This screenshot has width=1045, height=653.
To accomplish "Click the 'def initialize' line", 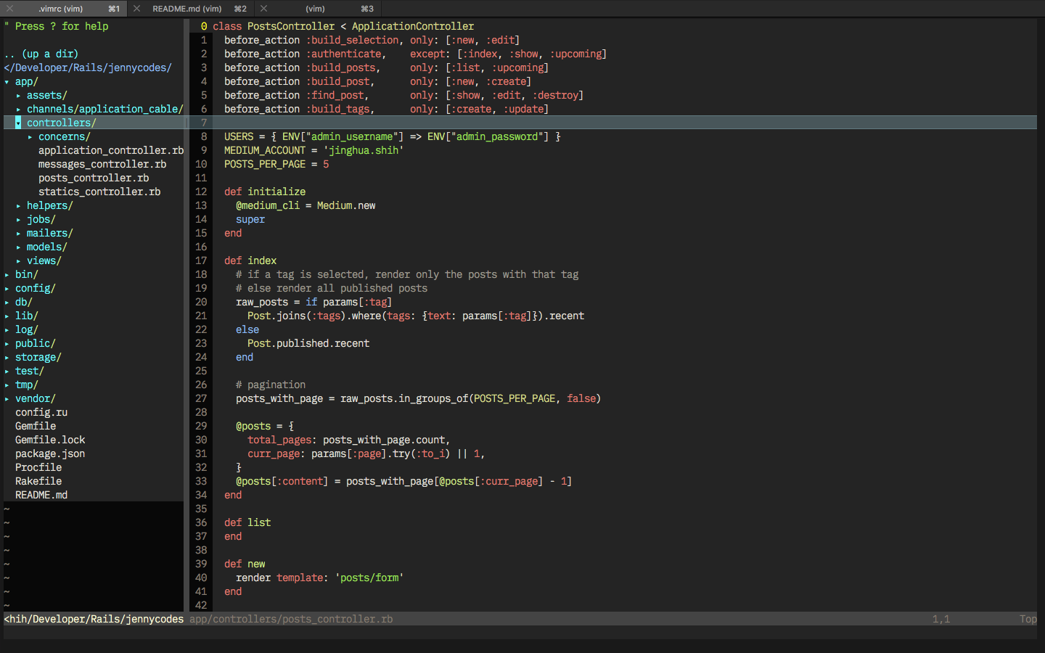I will [x=265, y=192].
